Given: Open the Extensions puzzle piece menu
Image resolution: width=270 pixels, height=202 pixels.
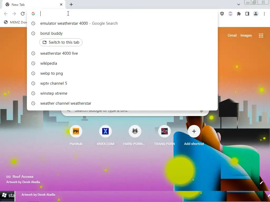Looking at the screenshot, I should pos(239,14).
